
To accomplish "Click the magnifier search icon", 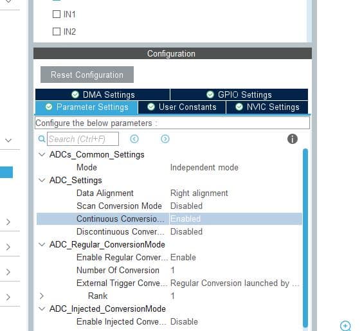I will 42,139.
